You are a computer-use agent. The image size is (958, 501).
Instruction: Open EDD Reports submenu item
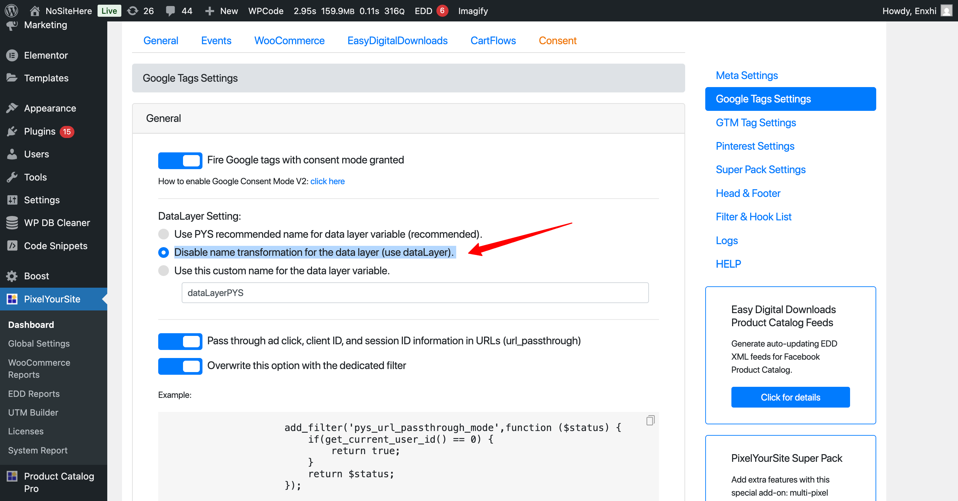(34, 393)
